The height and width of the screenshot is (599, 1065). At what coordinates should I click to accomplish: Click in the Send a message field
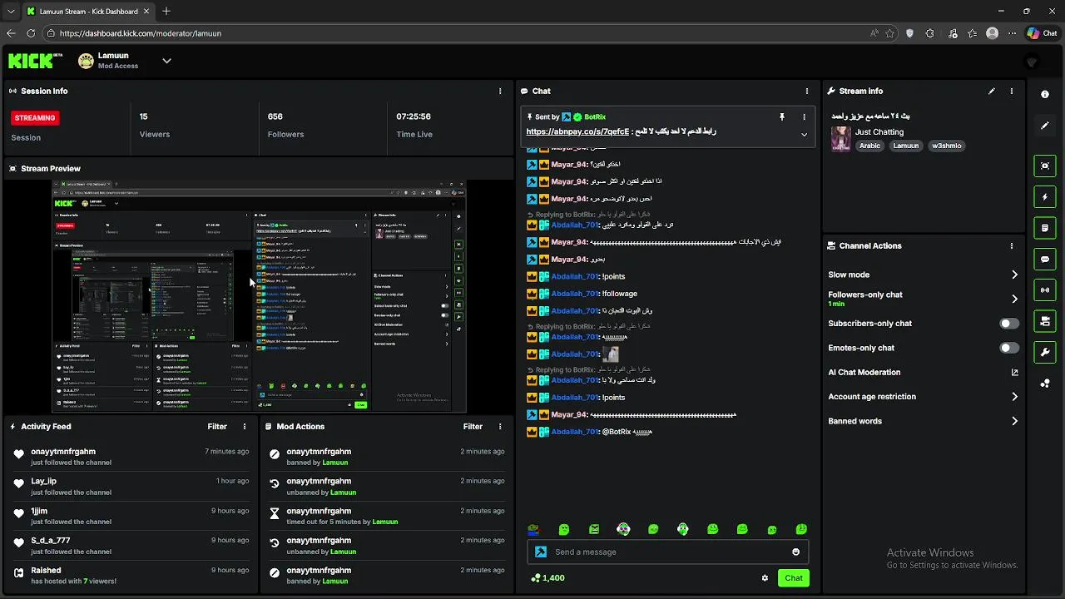668,552
